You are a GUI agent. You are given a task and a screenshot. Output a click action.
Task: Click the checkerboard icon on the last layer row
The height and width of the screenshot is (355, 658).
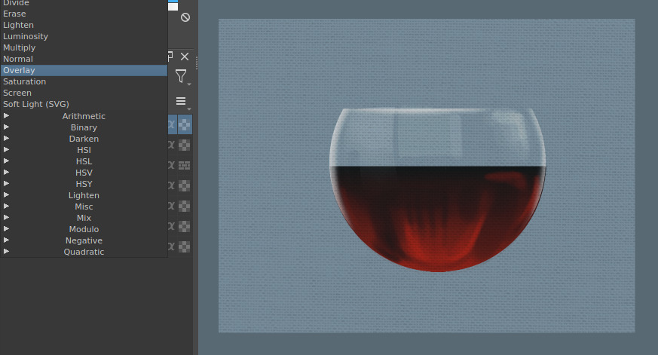(x=184, y=246)
